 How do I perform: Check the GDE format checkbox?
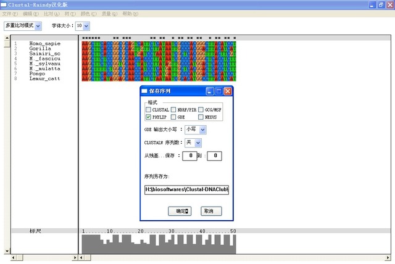[x=173, y=117]
